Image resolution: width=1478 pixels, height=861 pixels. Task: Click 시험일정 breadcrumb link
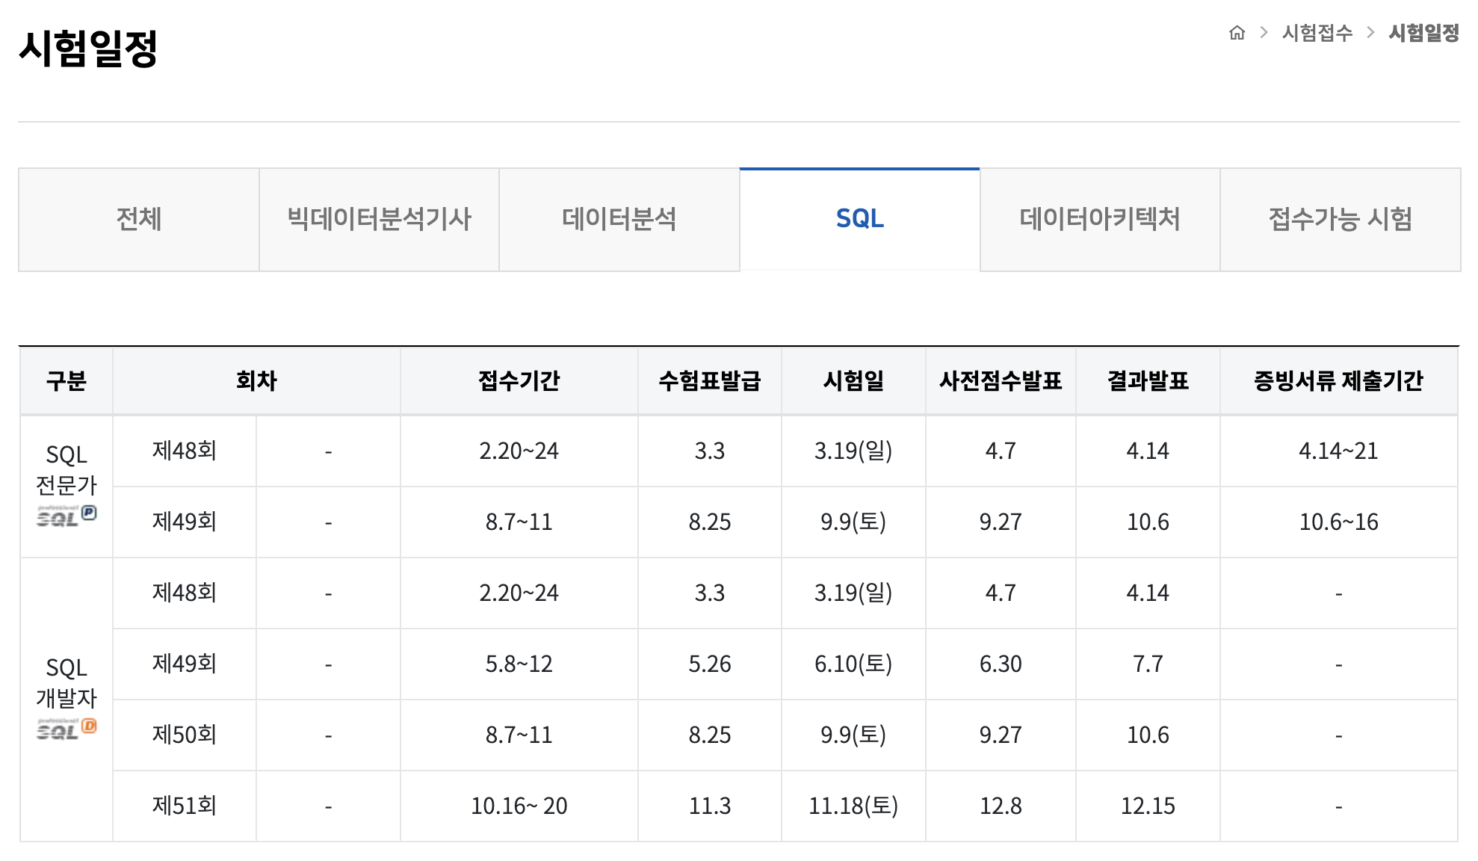click(x=1423, y=33)
